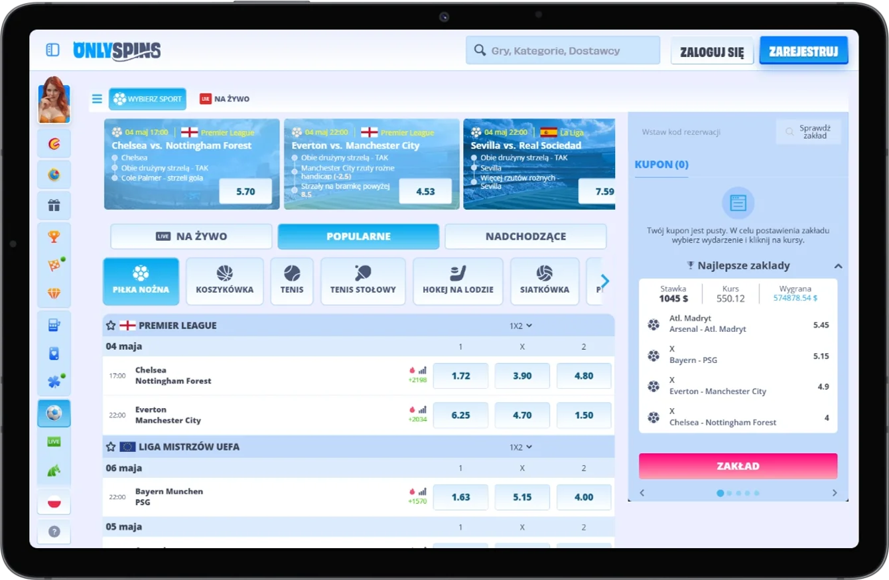Click the Zaloguj Się button
Viewport: 889px width, 580px height.
pos(712,51)
